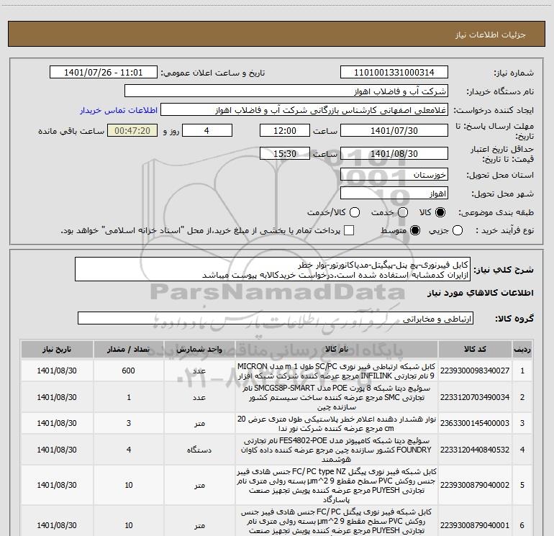
Task: Select item code 2239300879040001
Action: [x=475, y=525]
